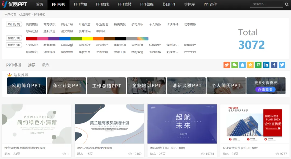
Task: Open 节日PPT nav item
Action: coord(169,4)
